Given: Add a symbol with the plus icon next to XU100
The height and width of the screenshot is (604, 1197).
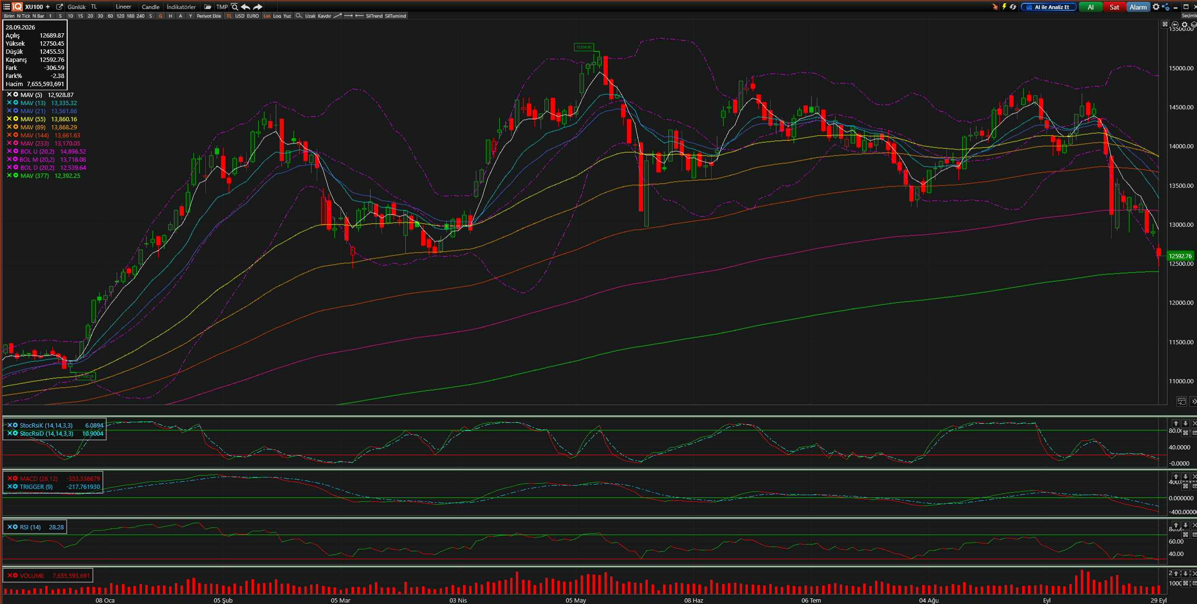Looking at the screenshot, I should 48,7.
